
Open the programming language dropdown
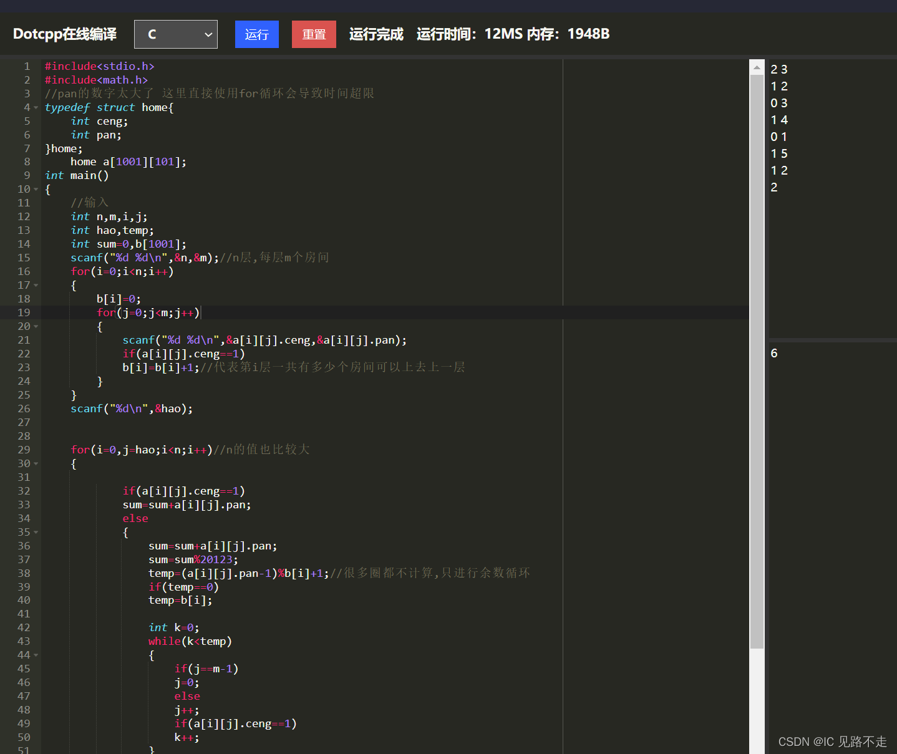(208, 34)
